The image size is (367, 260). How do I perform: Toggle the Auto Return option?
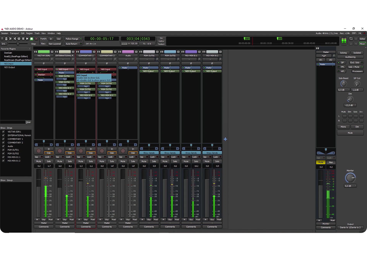tap(73, 44)
